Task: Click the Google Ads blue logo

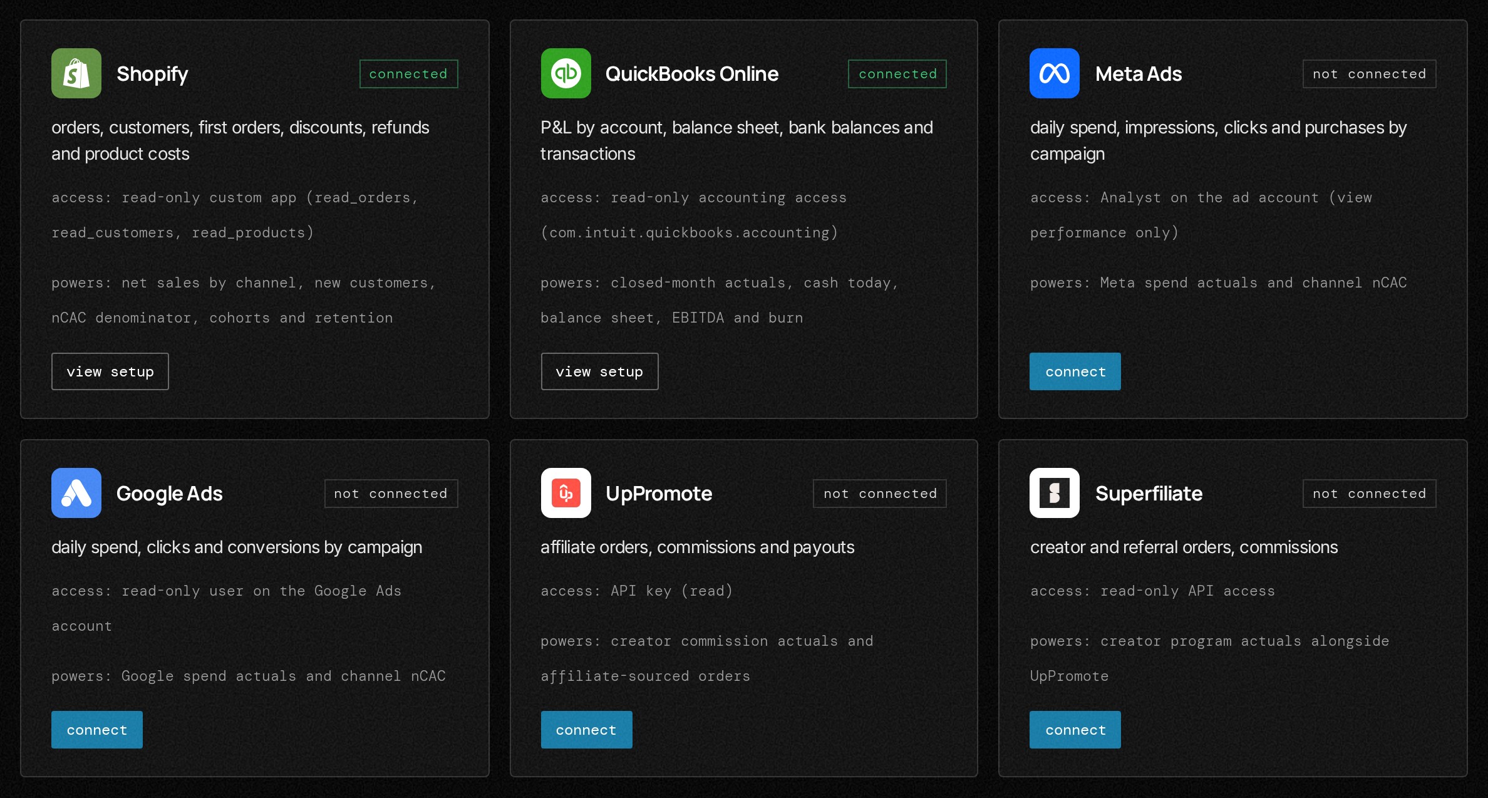Action: pos(76,493)
